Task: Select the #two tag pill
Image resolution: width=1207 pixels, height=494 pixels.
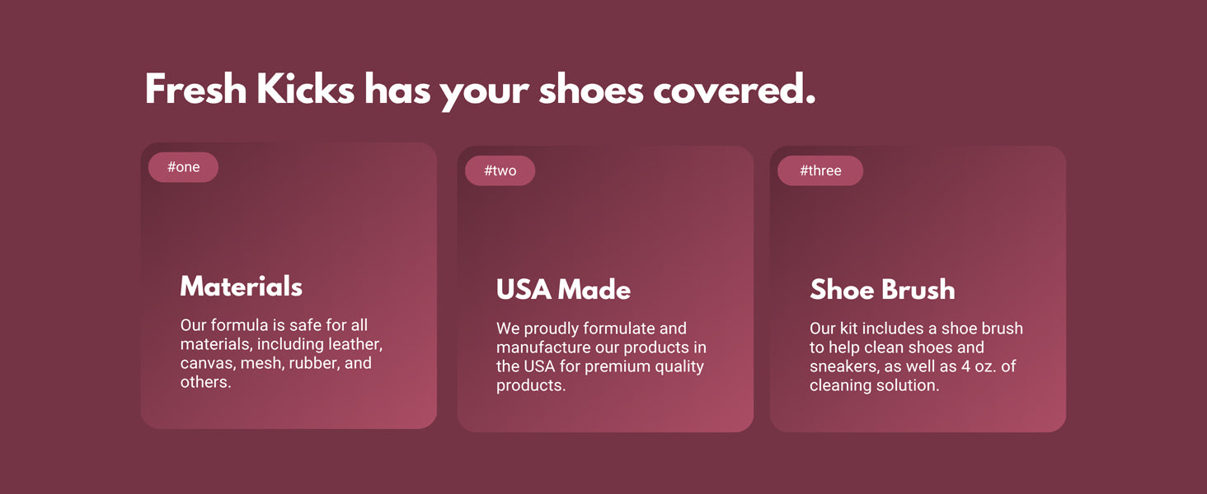Action: click(500, 170)
